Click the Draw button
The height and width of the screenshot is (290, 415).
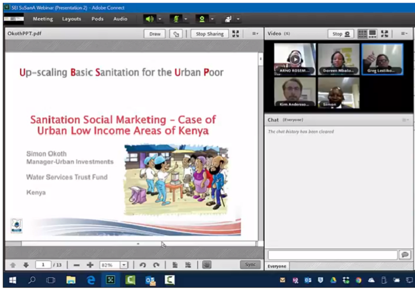click(x=155, y=34)
